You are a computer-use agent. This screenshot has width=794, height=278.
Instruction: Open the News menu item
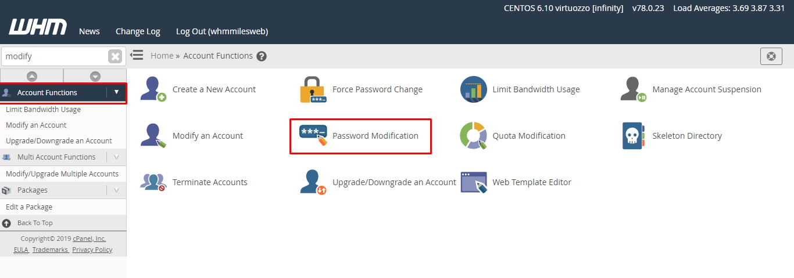pos(90,31)
